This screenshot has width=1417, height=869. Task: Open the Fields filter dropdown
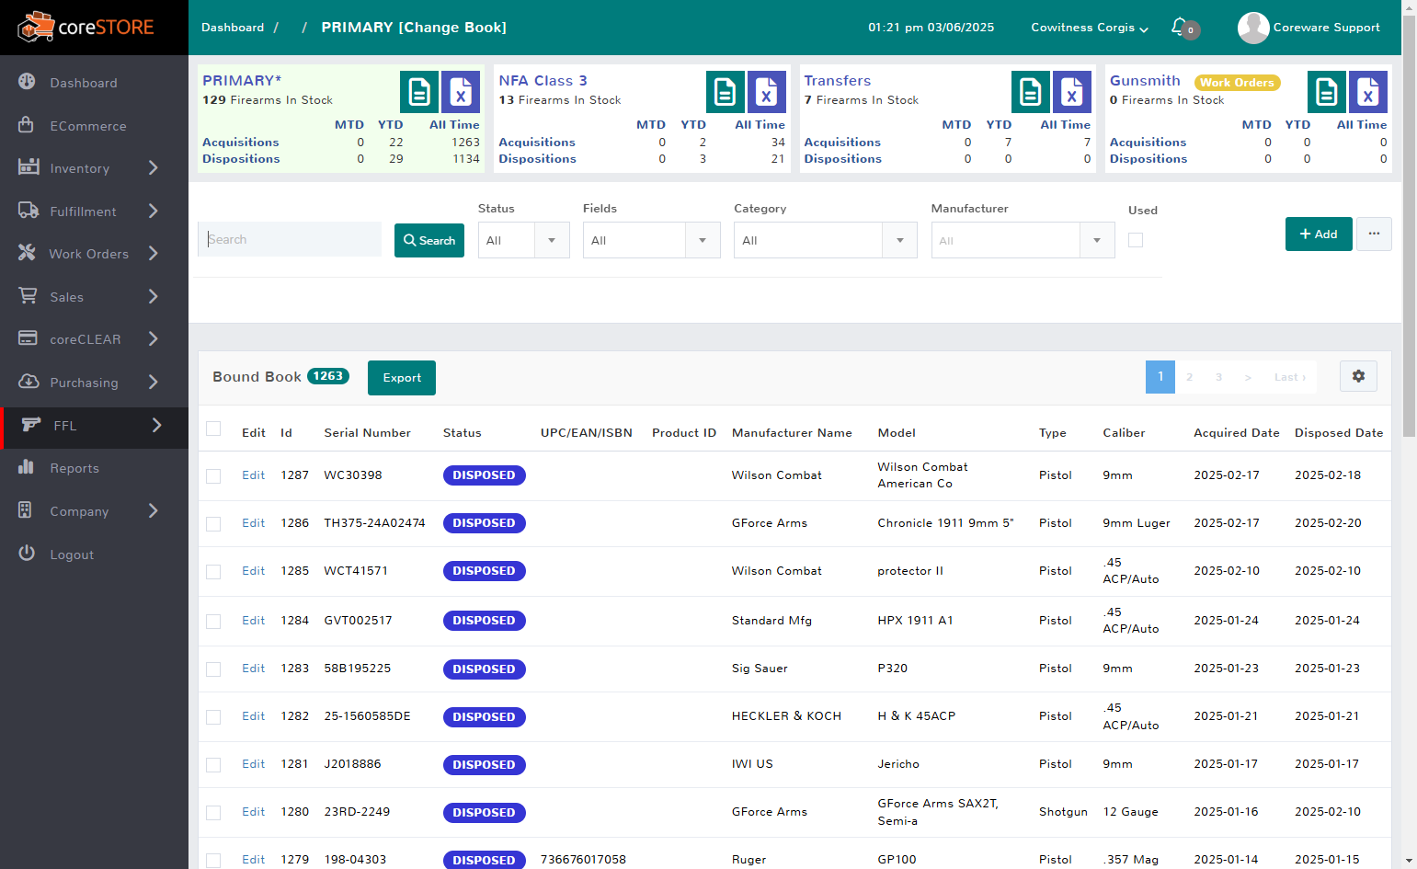click(652, 240)
